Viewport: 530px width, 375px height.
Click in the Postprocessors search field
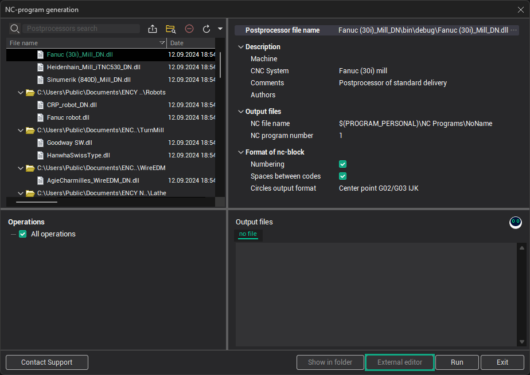[x=82, y=29]
